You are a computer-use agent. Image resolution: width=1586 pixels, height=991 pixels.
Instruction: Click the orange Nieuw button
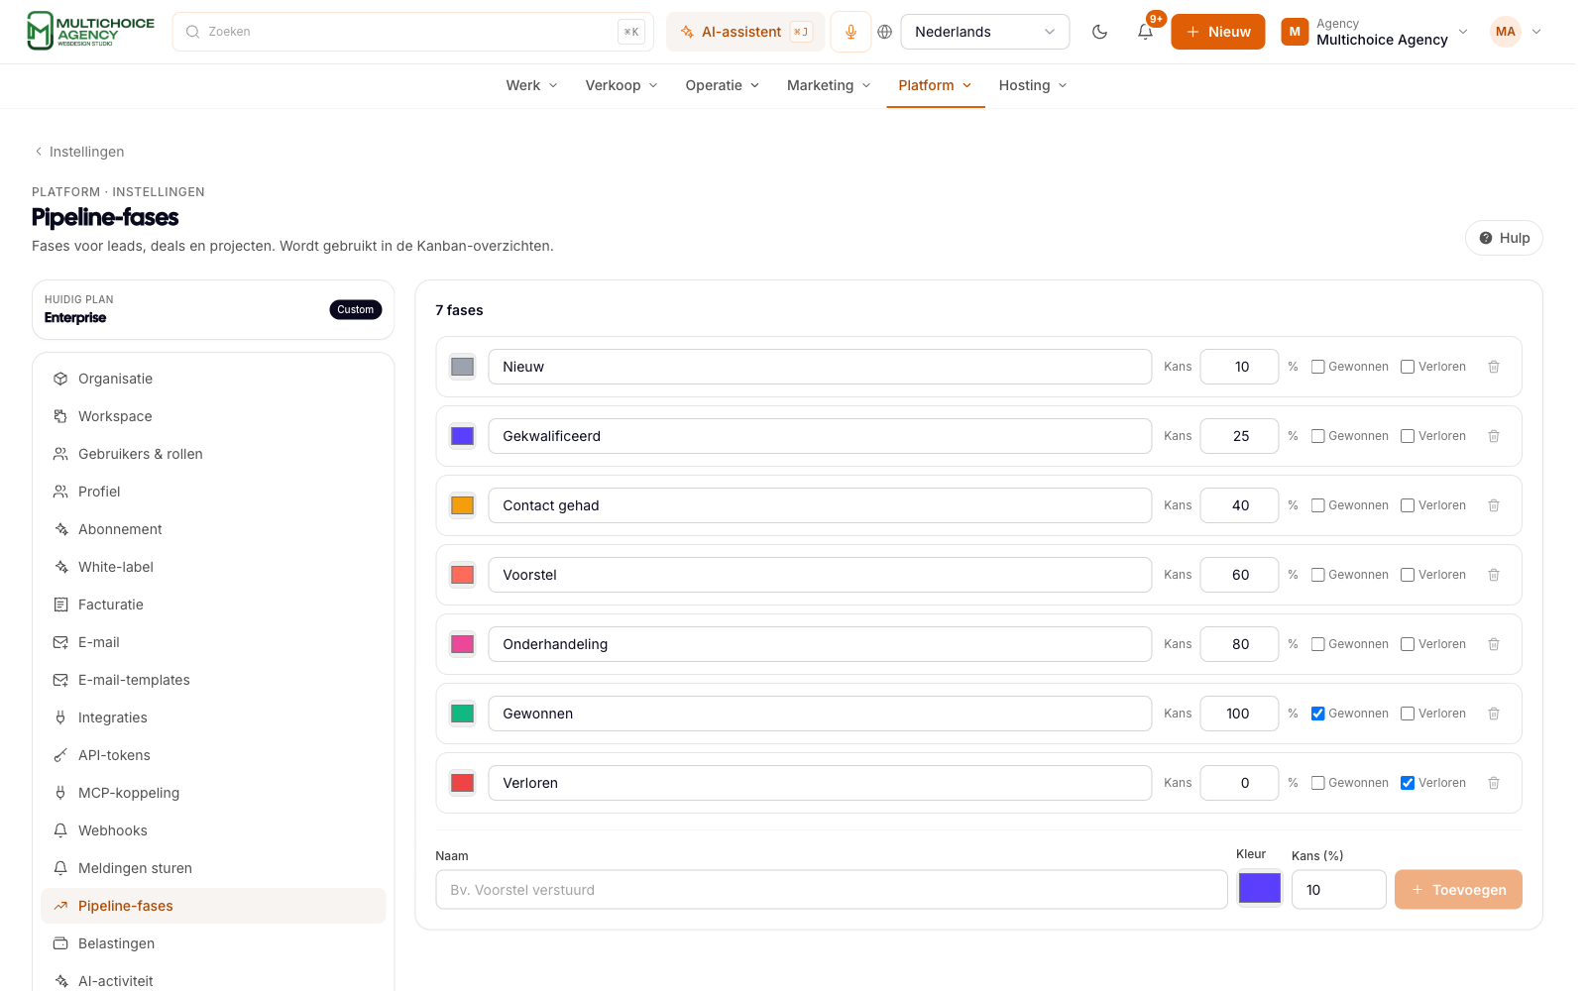click(1217, 32)
